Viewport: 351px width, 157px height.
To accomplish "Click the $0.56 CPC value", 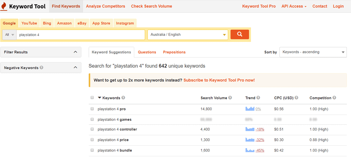I will 279,109.
